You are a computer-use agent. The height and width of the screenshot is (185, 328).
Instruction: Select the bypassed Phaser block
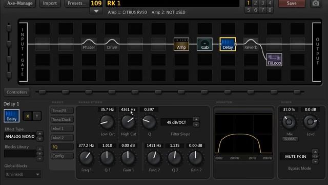point(89,44)
